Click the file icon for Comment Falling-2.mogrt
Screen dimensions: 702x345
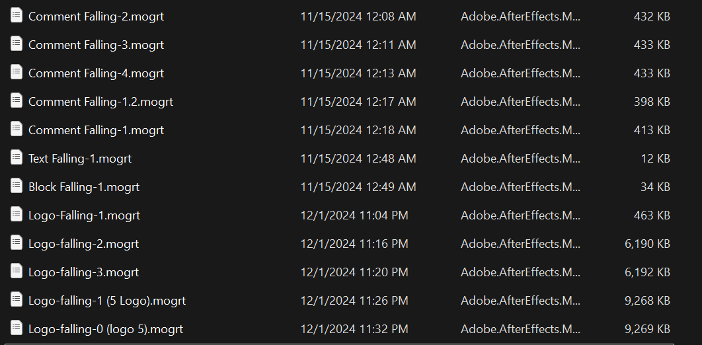pos(17,16)
